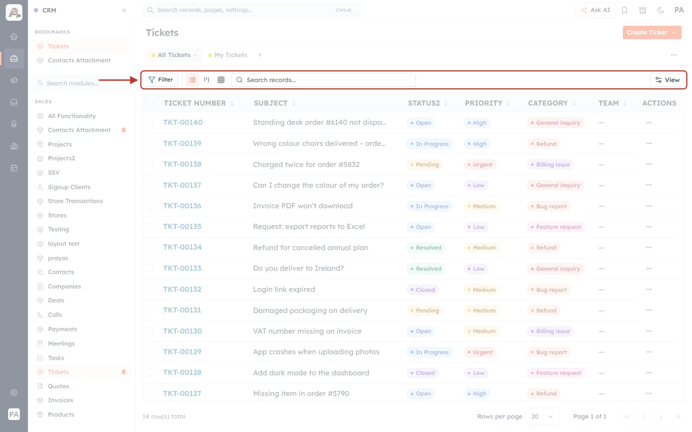Screen dimensions: 692x432
Task: Sort by Category column header
Action: (x=552, y=103)
